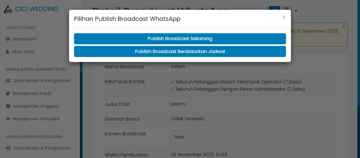Image resolution: width=360 pixels, height=158 pixels.
Task: Click gears icon under Manajemen Persediaan
Action: pos(8,148)
